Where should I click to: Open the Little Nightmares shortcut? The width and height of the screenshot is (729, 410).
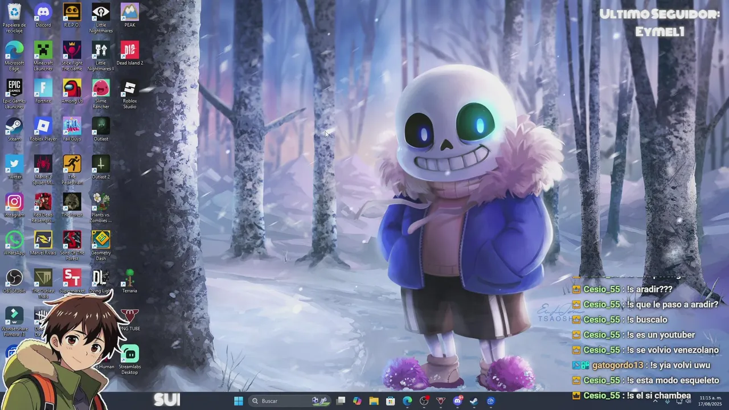pos(101,17)
